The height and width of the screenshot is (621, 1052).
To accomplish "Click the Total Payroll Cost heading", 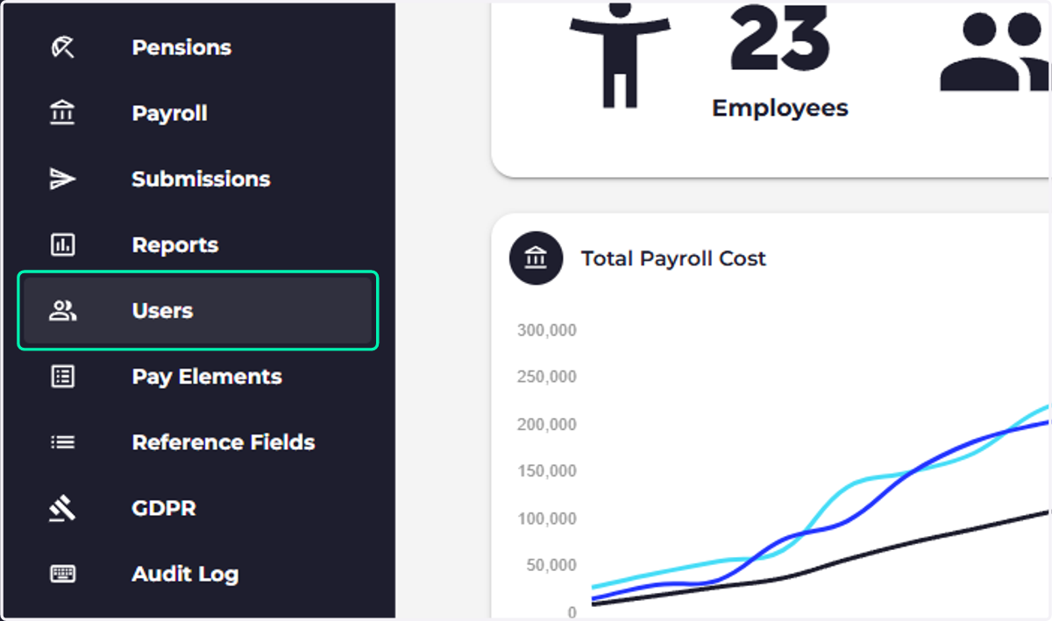I will (673, 258).
